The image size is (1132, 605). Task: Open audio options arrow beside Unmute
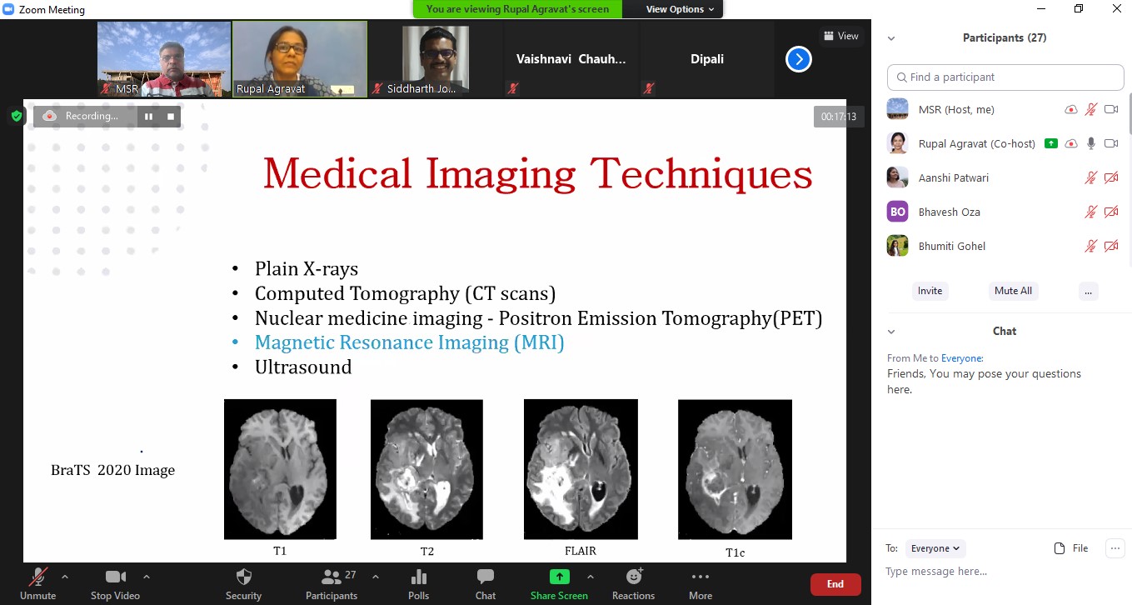(65, 577)
